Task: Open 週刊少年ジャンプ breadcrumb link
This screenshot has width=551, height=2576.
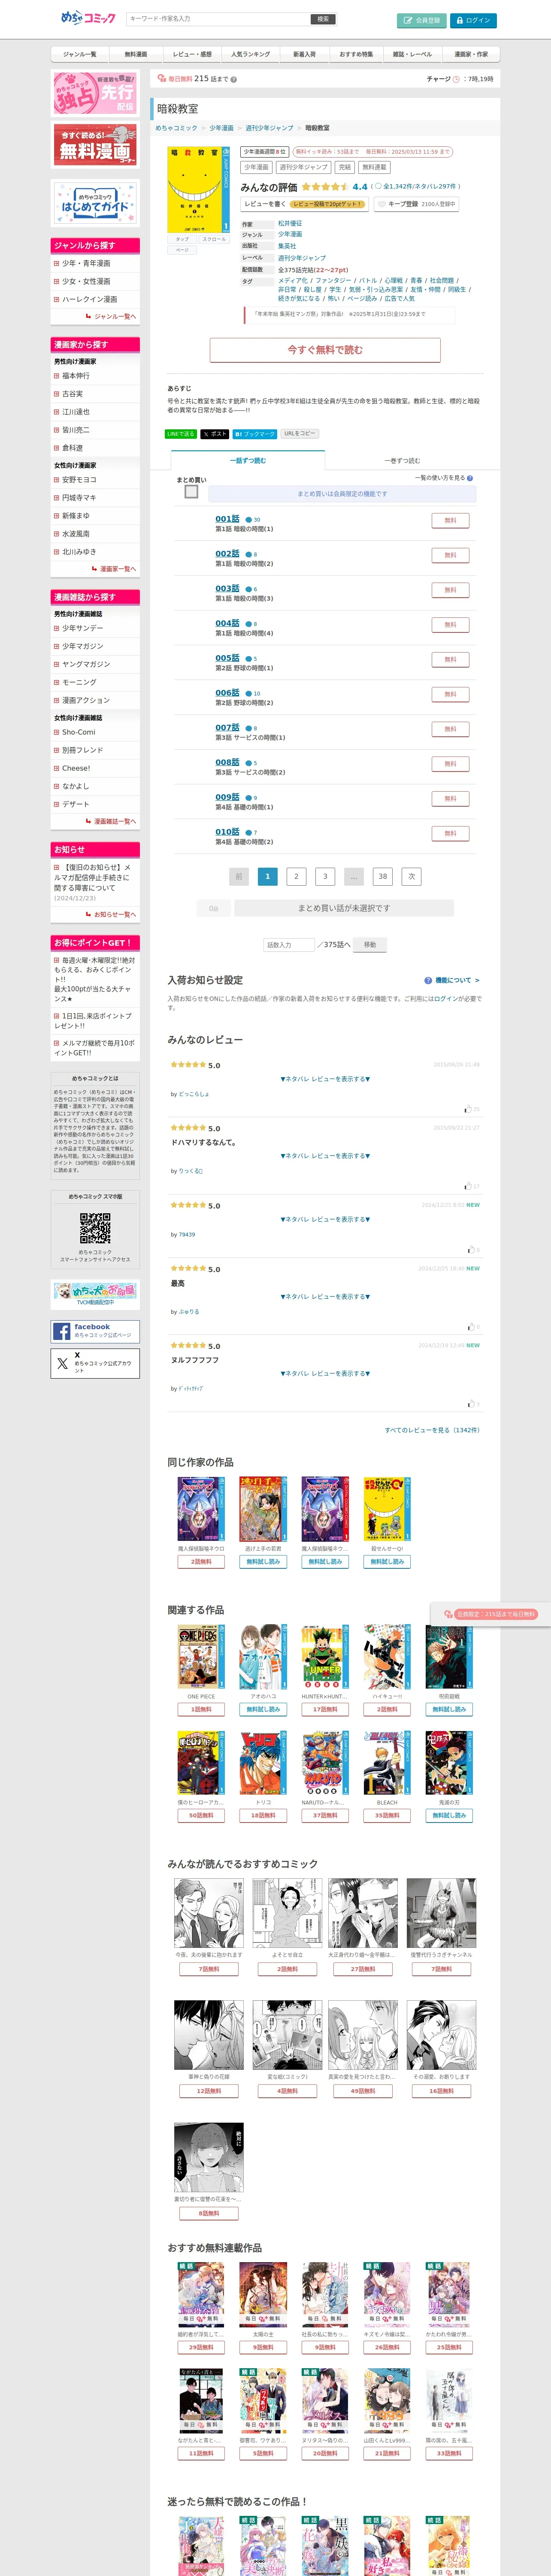Action: click(270, 128)
